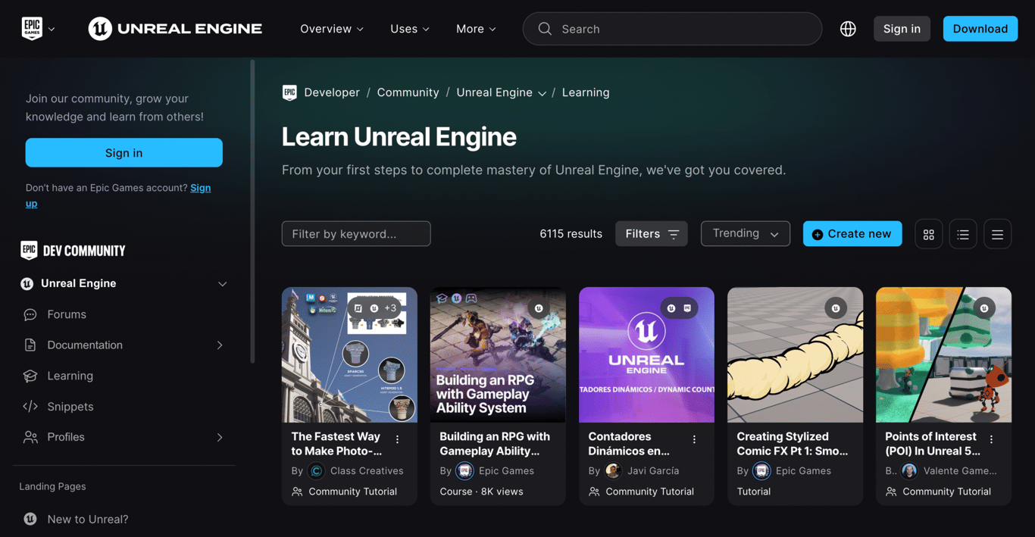The width and height of the screenshot is (1035, 537).
Task: Open the Trending sort dropdown
Action: (x=745, y=233)
